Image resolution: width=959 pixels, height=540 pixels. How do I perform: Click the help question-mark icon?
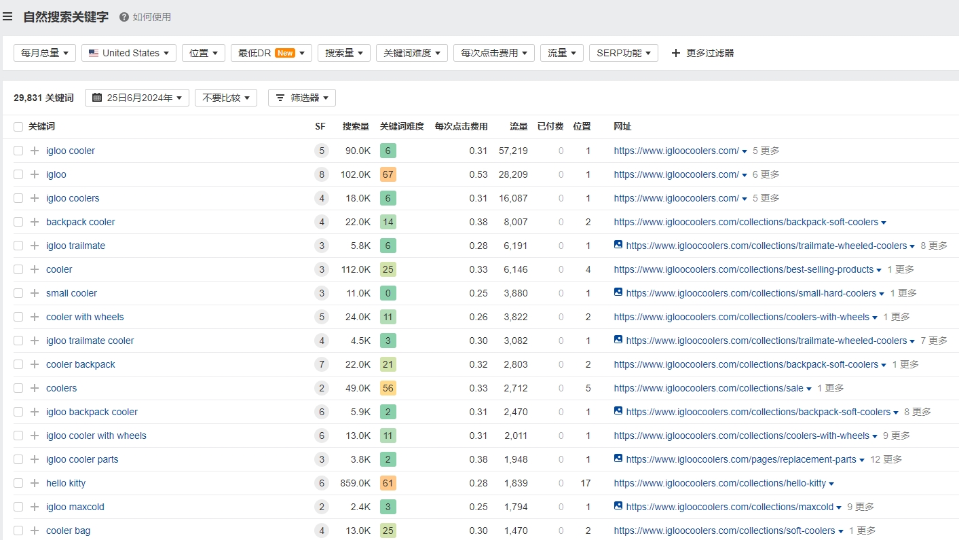tap(124, 17)
